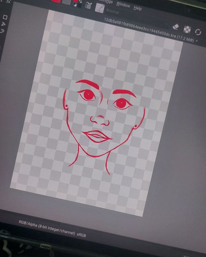Click the foreground/background color selector
The width and height of the screenshot is (206, 257).
tap(77, 3)
